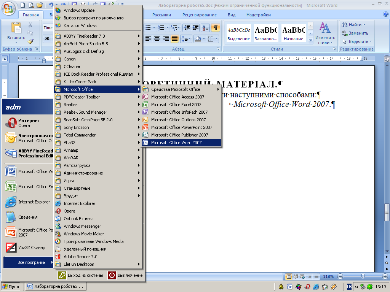Click zoom out minus button
This screenshot has width=390, height=292.
340,276
